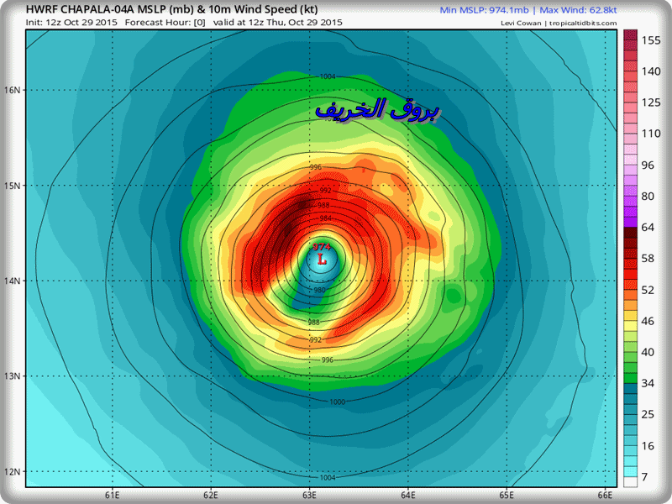Click the 52 colorbar label
This screenshot has height=504, width=672.
(x=648, y=290)
